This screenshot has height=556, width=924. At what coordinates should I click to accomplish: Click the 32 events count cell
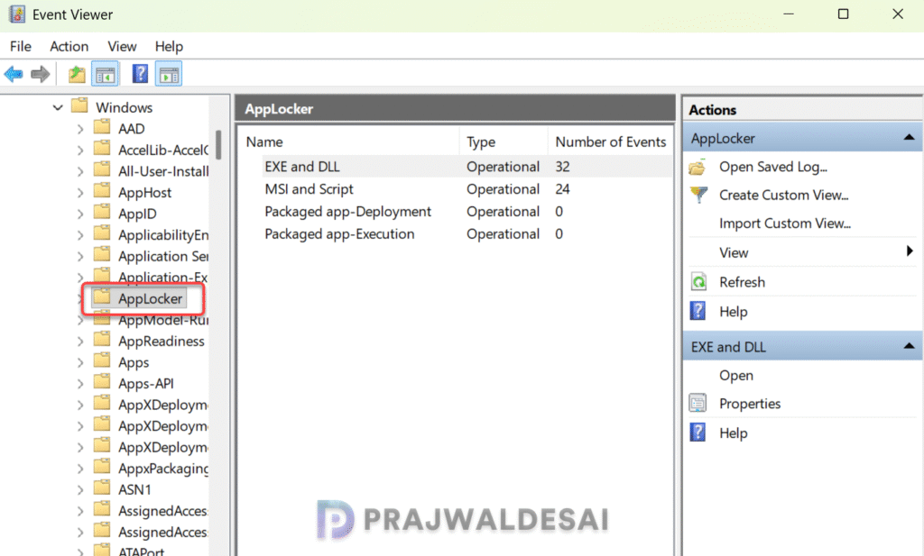pos(562,167)
